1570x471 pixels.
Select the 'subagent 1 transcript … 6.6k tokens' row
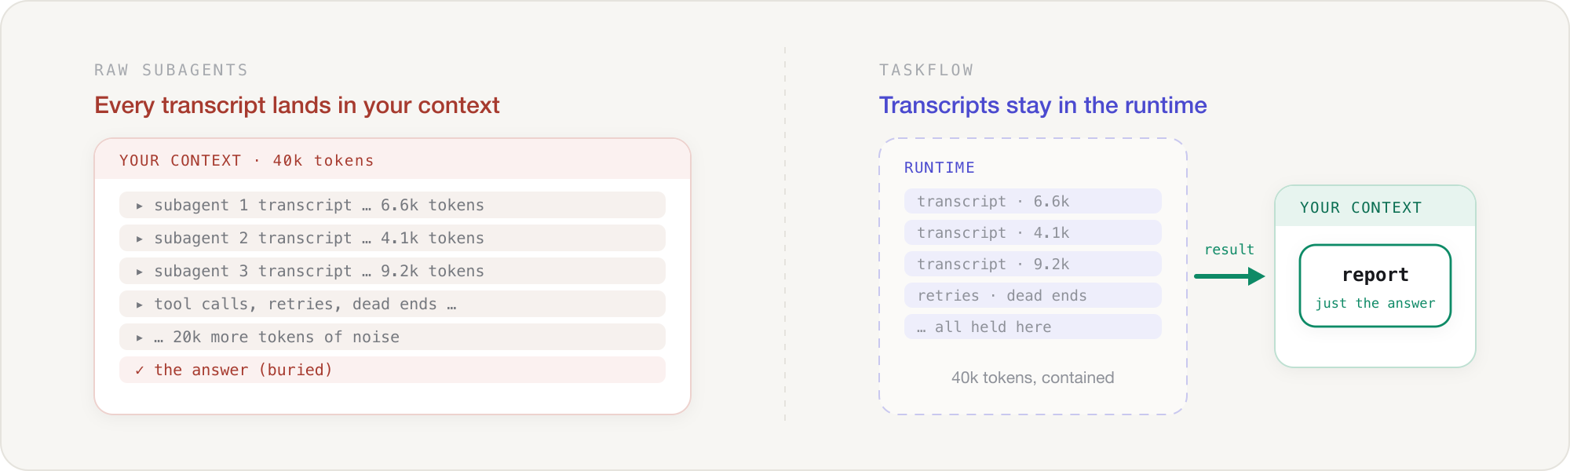[x=392, y=205]
